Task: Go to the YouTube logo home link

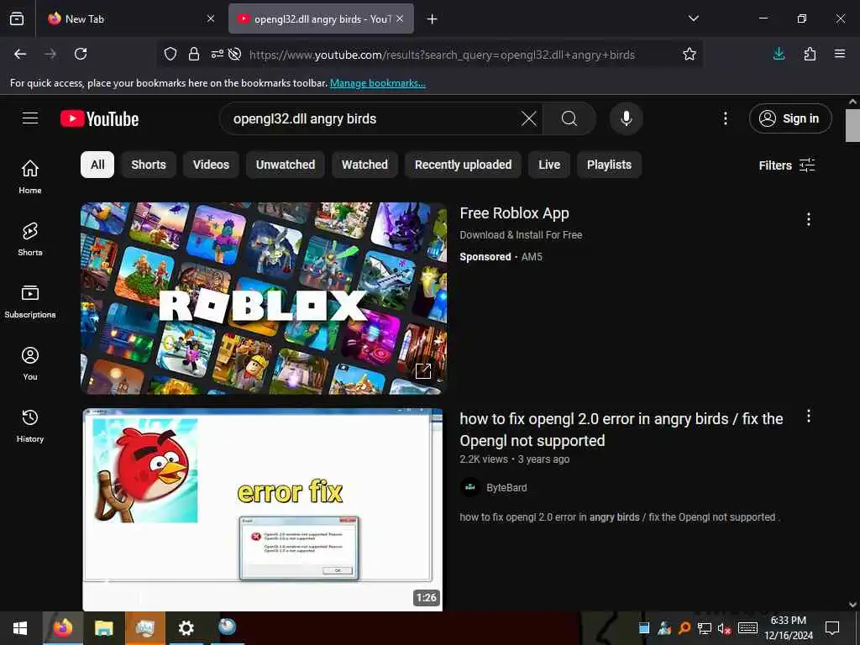Action: (99, 119)
